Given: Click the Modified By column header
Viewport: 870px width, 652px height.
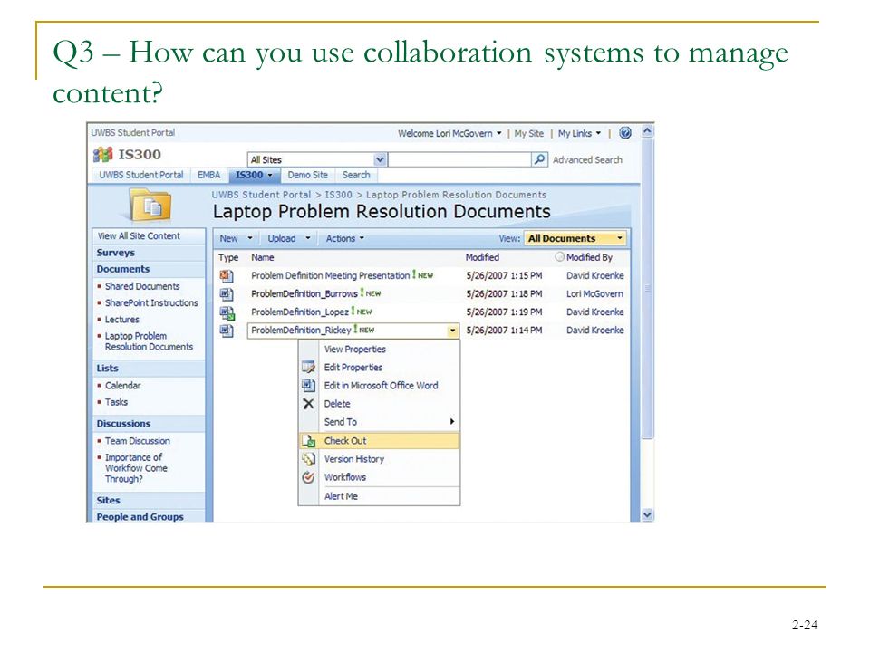Looking at the screenshot, I should click(x=589, y=257).
